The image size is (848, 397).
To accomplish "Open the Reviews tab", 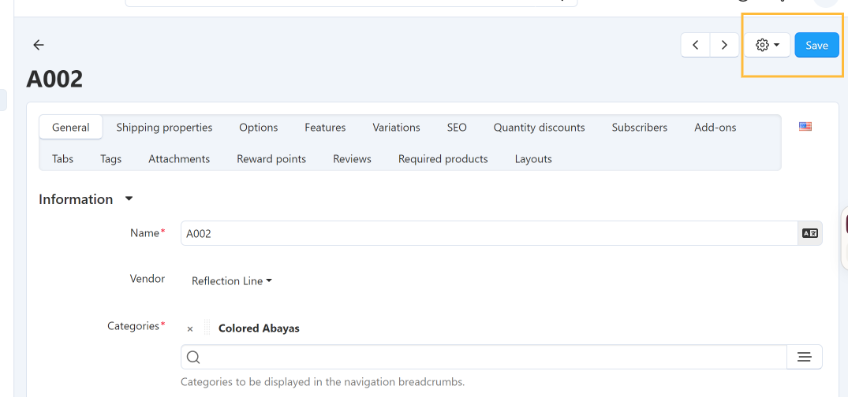I will [352, 159].
